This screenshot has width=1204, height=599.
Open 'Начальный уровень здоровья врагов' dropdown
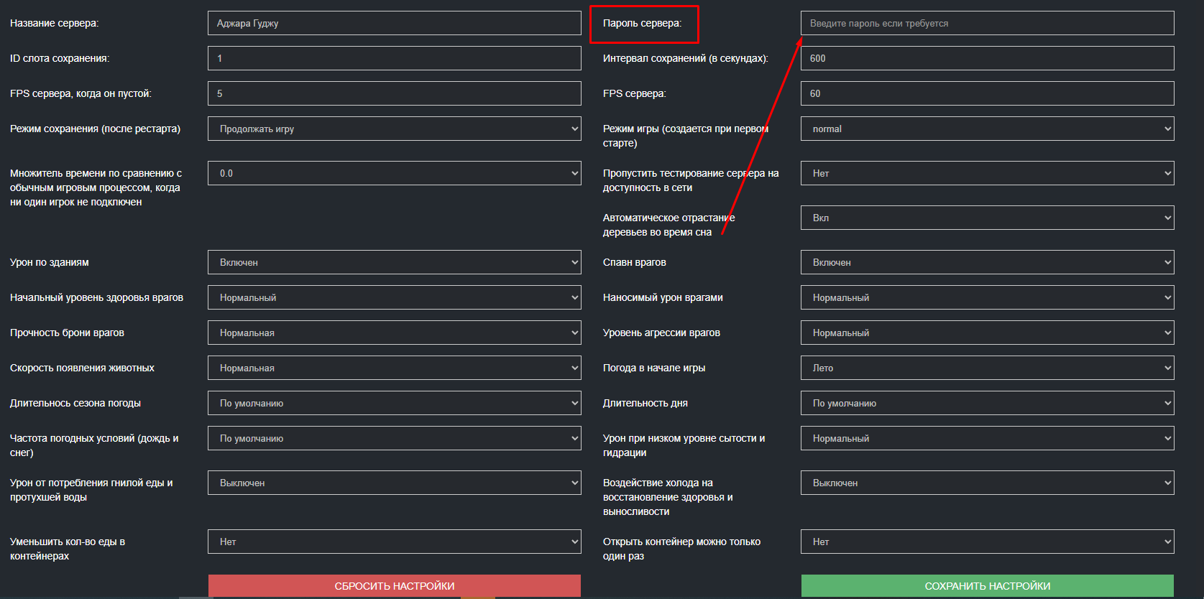394,297
